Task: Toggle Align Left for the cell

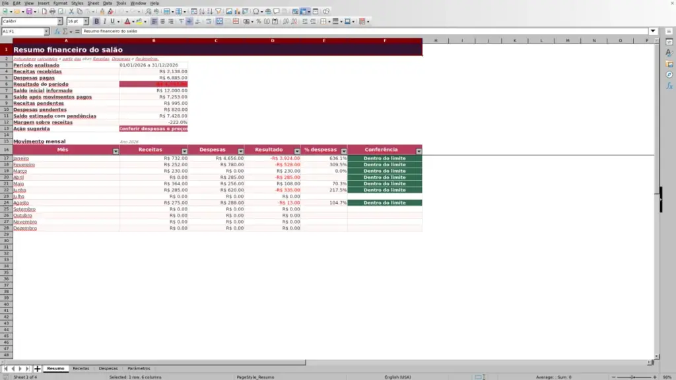Action: click(154, 22)
